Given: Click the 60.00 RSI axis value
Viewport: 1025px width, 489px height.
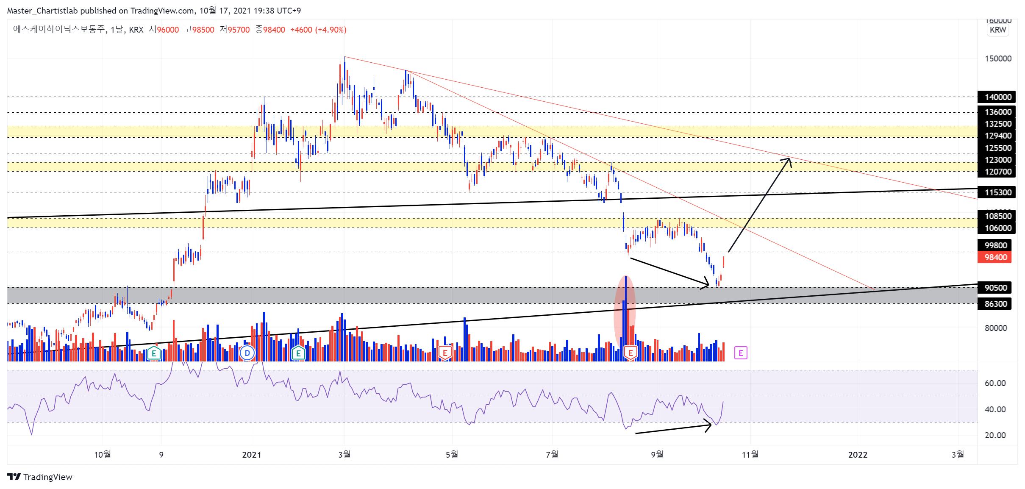Looking at the screenshot, I should point(995,383).
